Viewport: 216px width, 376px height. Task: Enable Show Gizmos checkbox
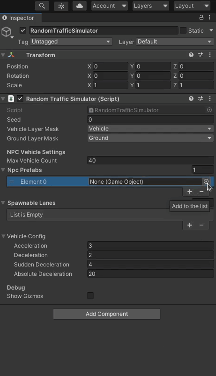pyautogui.click(x=90, y=296)
